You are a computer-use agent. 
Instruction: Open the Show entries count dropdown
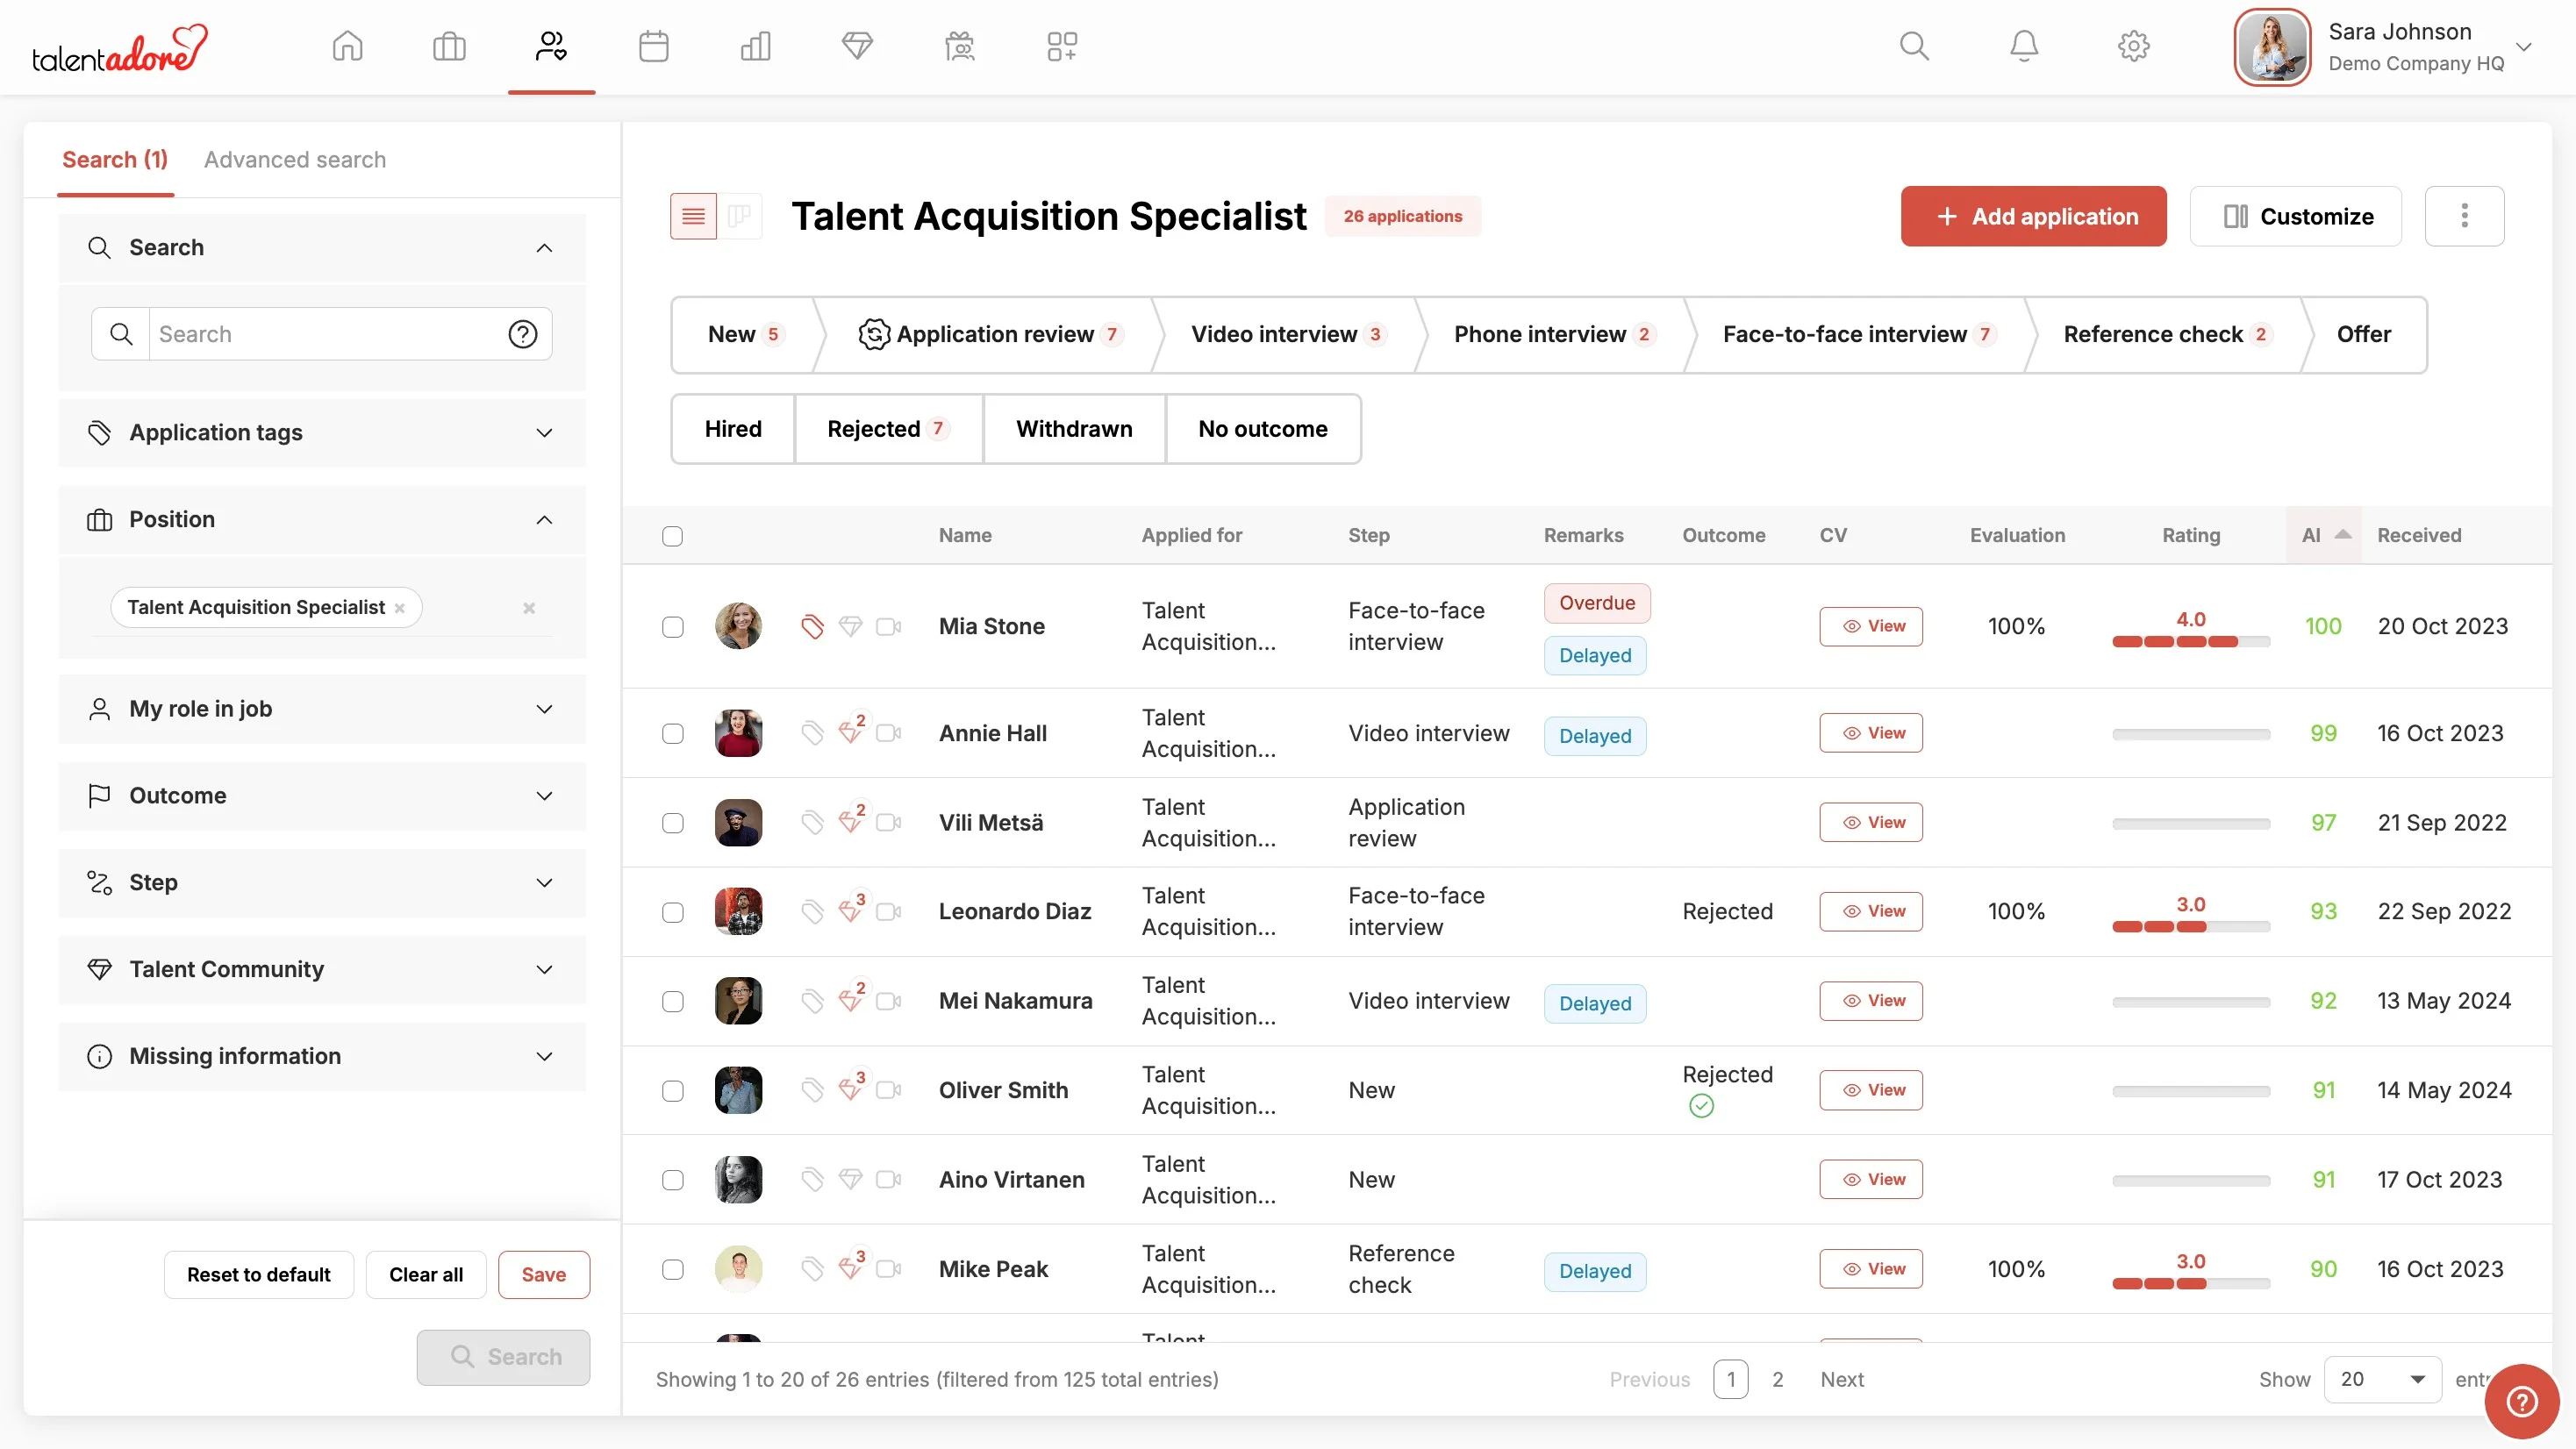(x=2382, y=1379)
